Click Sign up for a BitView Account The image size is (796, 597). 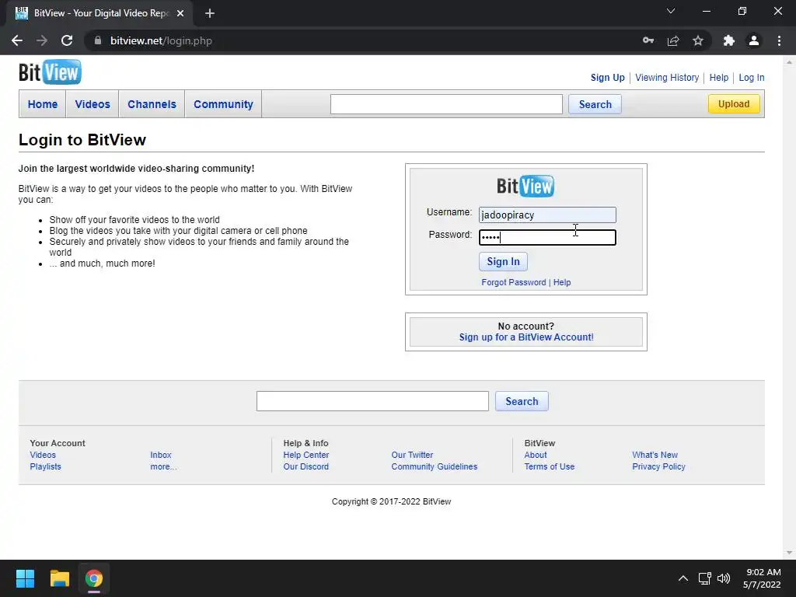coord(526,337)
